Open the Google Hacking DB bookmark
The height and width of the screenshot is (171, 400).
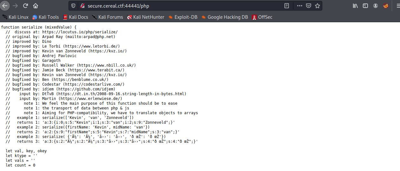point(225,17)
